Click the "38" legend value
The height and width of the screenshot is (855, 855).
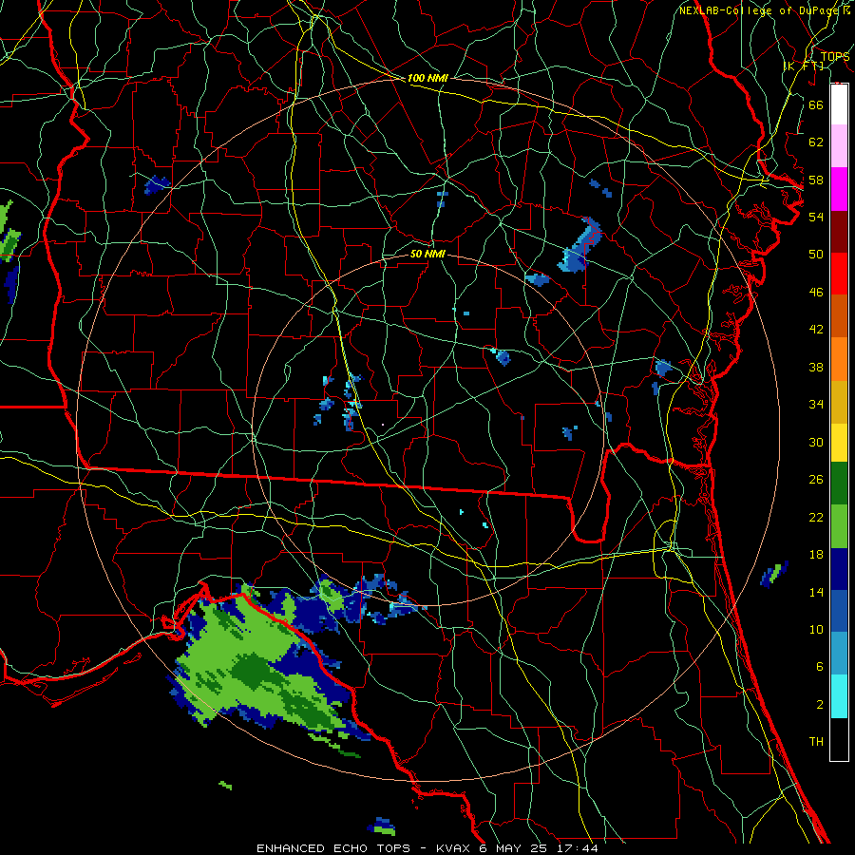pyautogui.click(x=816, y=367)
